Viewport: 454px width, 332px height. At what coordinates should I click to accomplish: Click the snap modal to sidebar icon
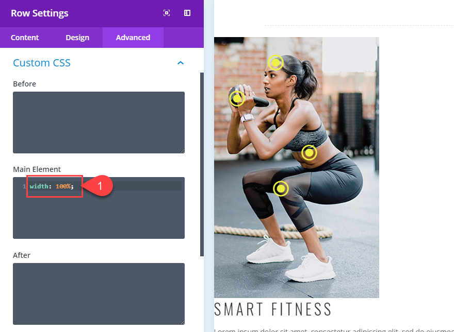tap(187, 13)
